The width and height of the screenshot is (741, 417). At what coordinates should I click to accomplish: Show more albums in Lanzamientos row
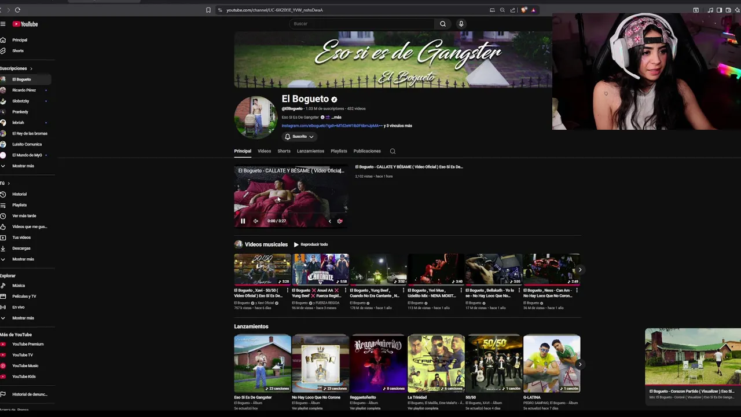pyautogui.click(x=579, y=364)
